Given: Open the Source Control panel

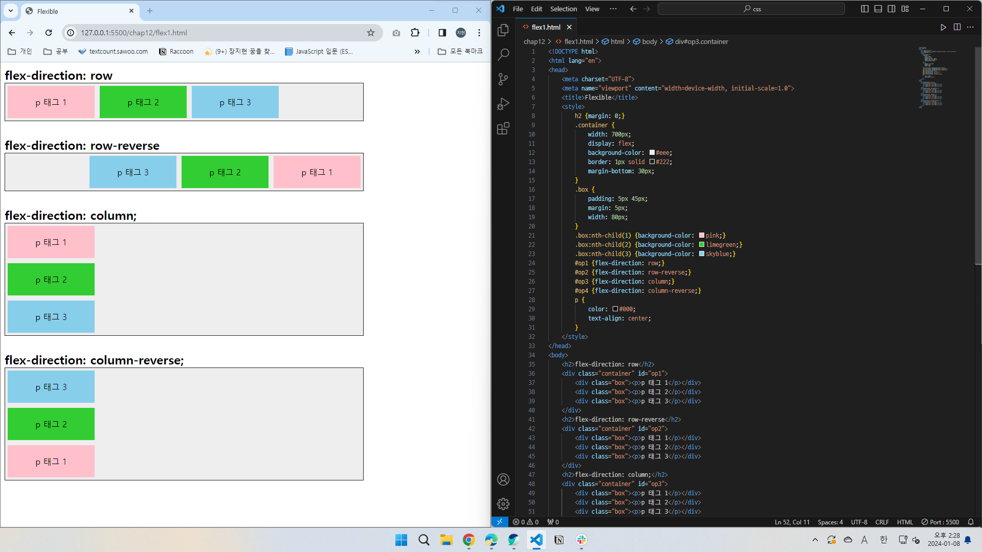Looking at the screenshot, I should (x=503, y=79).
